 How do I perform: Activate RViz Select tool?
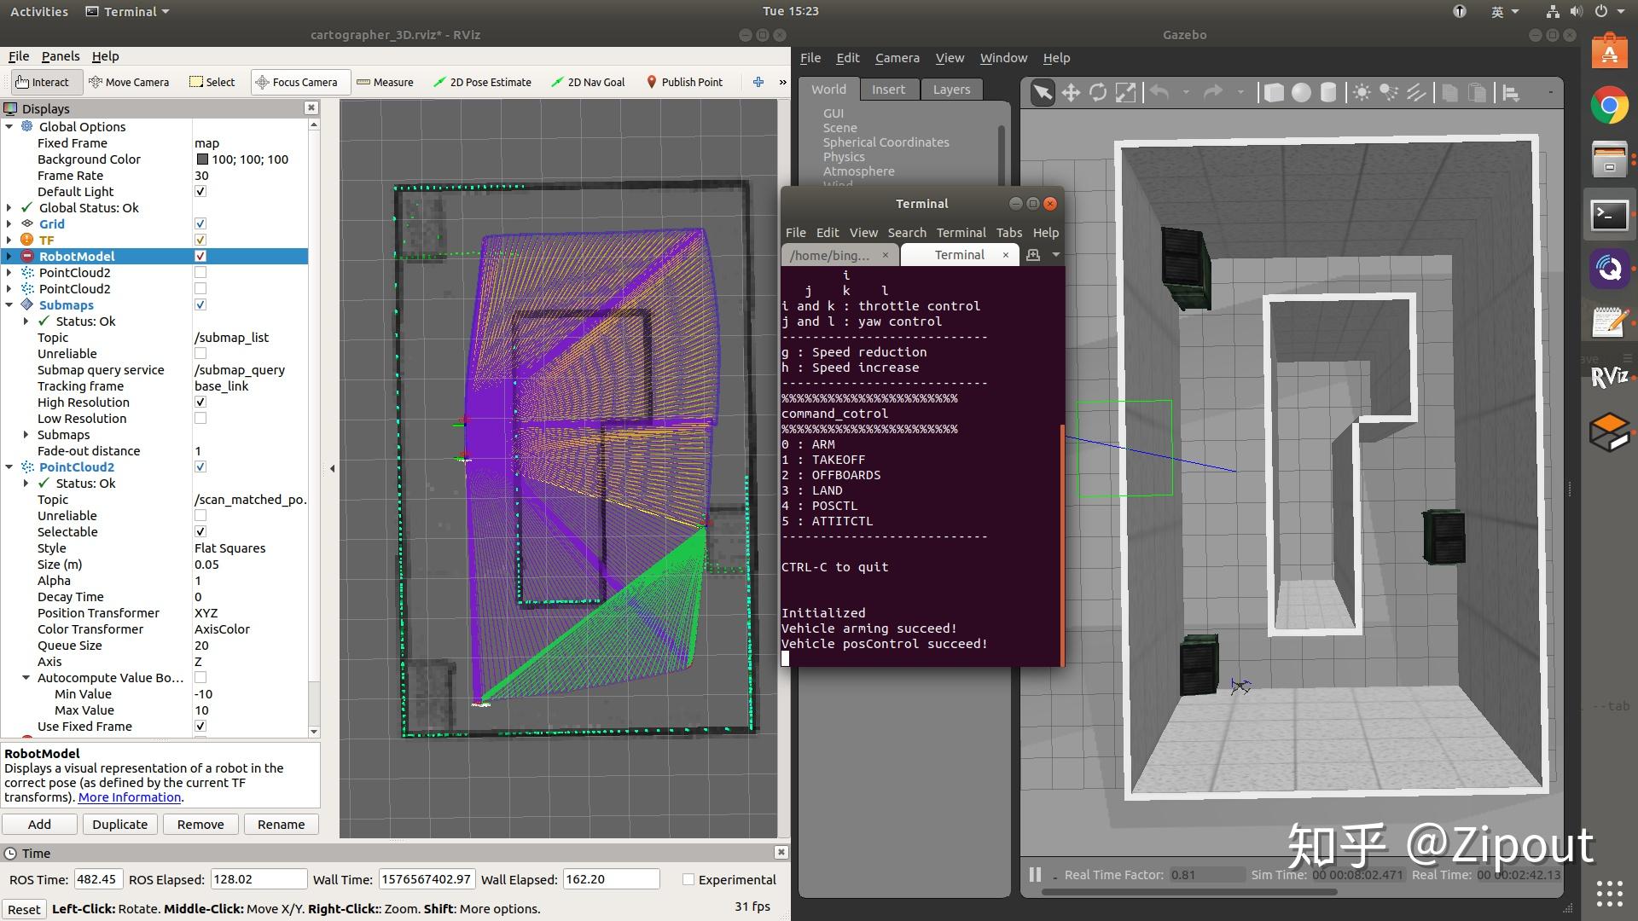click(x=212, y=82)
